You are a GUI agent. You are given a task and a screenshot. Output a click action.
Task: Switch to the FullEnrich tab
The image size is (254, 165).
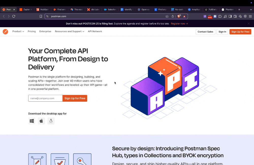211,10
